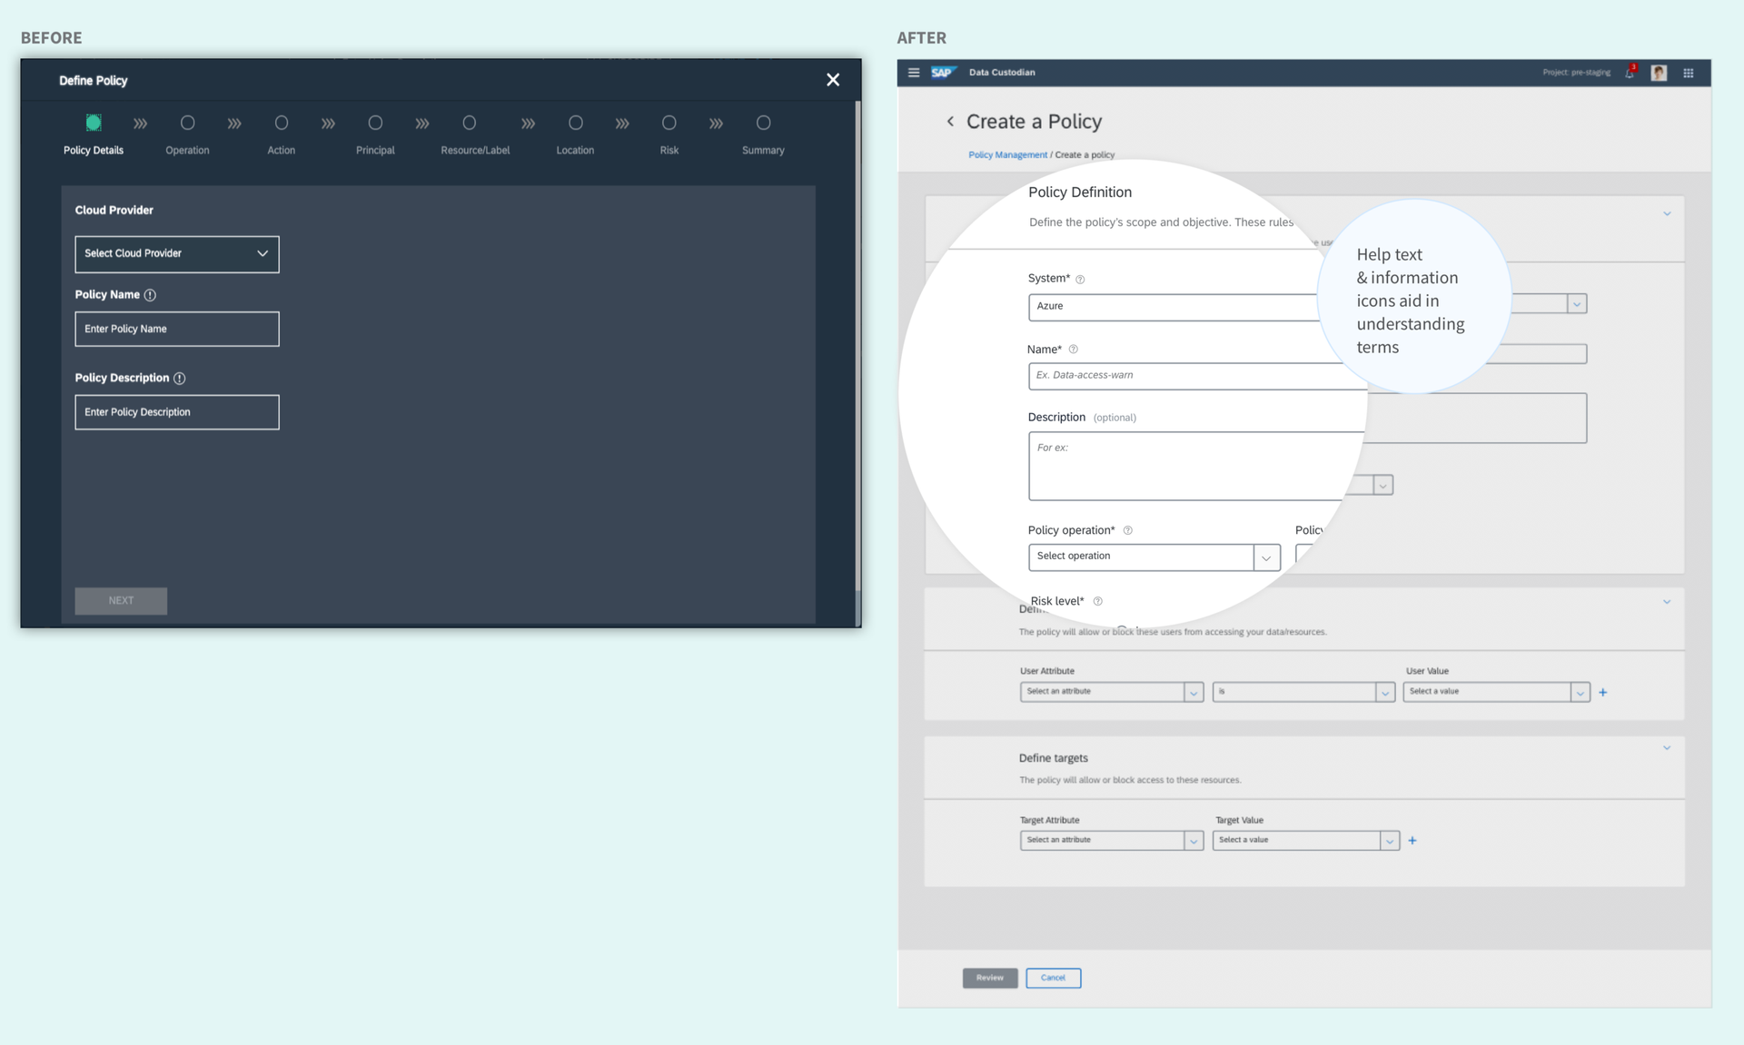Open the app grid launcher icon
The height and width of the screenshot is (1045, 1744).
pyautogui.click(x=1689, y=73)
